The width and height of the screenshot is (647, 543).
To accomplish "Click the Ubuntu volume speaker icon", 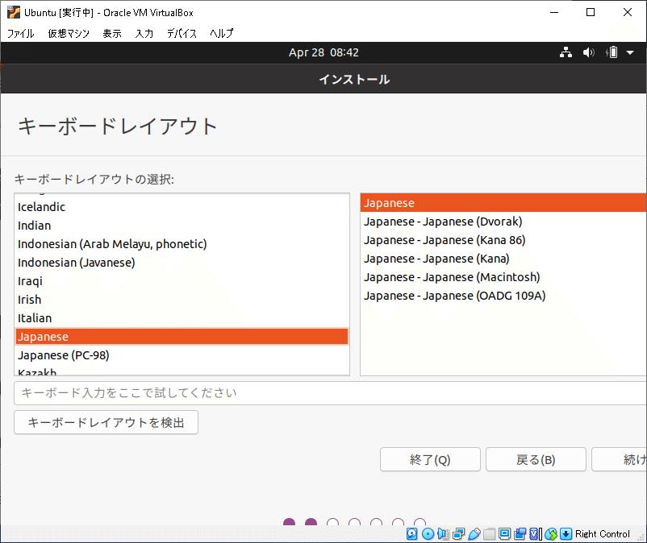I will tap(588, 52).
